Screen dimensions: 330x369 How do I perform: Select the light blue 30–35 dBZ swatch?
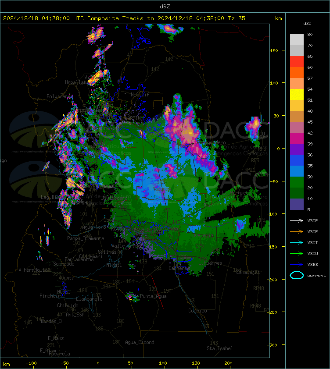pyautogui.click(x=297, y=171)
